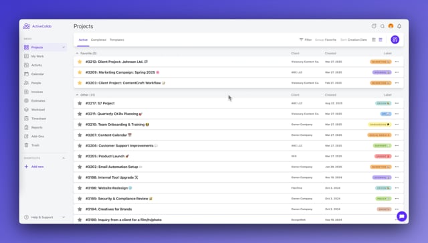The height and width of the screenshot is (243, 428).
Task: Click the orange label on #3203 ContentCraft
Action: [x=381, y=83]
